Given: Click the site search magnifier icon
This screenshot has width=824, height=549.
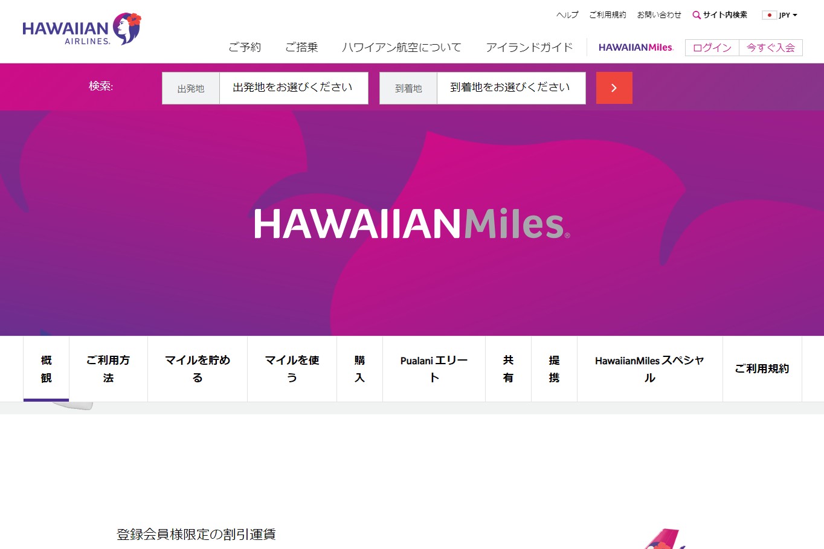Looking at the screenshot, I should tap(697, 15).
